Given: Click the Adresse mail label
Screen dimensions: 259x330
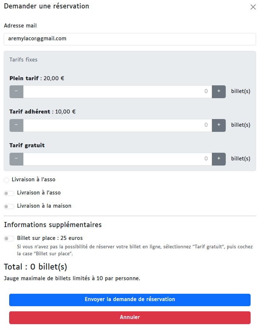Looking at the screenshot, I should pyautogui.click(x=20, y=26).
